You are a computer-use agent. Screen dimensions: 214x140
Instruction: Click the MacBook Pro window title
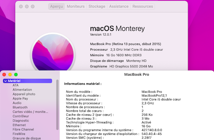pos(137,74)
